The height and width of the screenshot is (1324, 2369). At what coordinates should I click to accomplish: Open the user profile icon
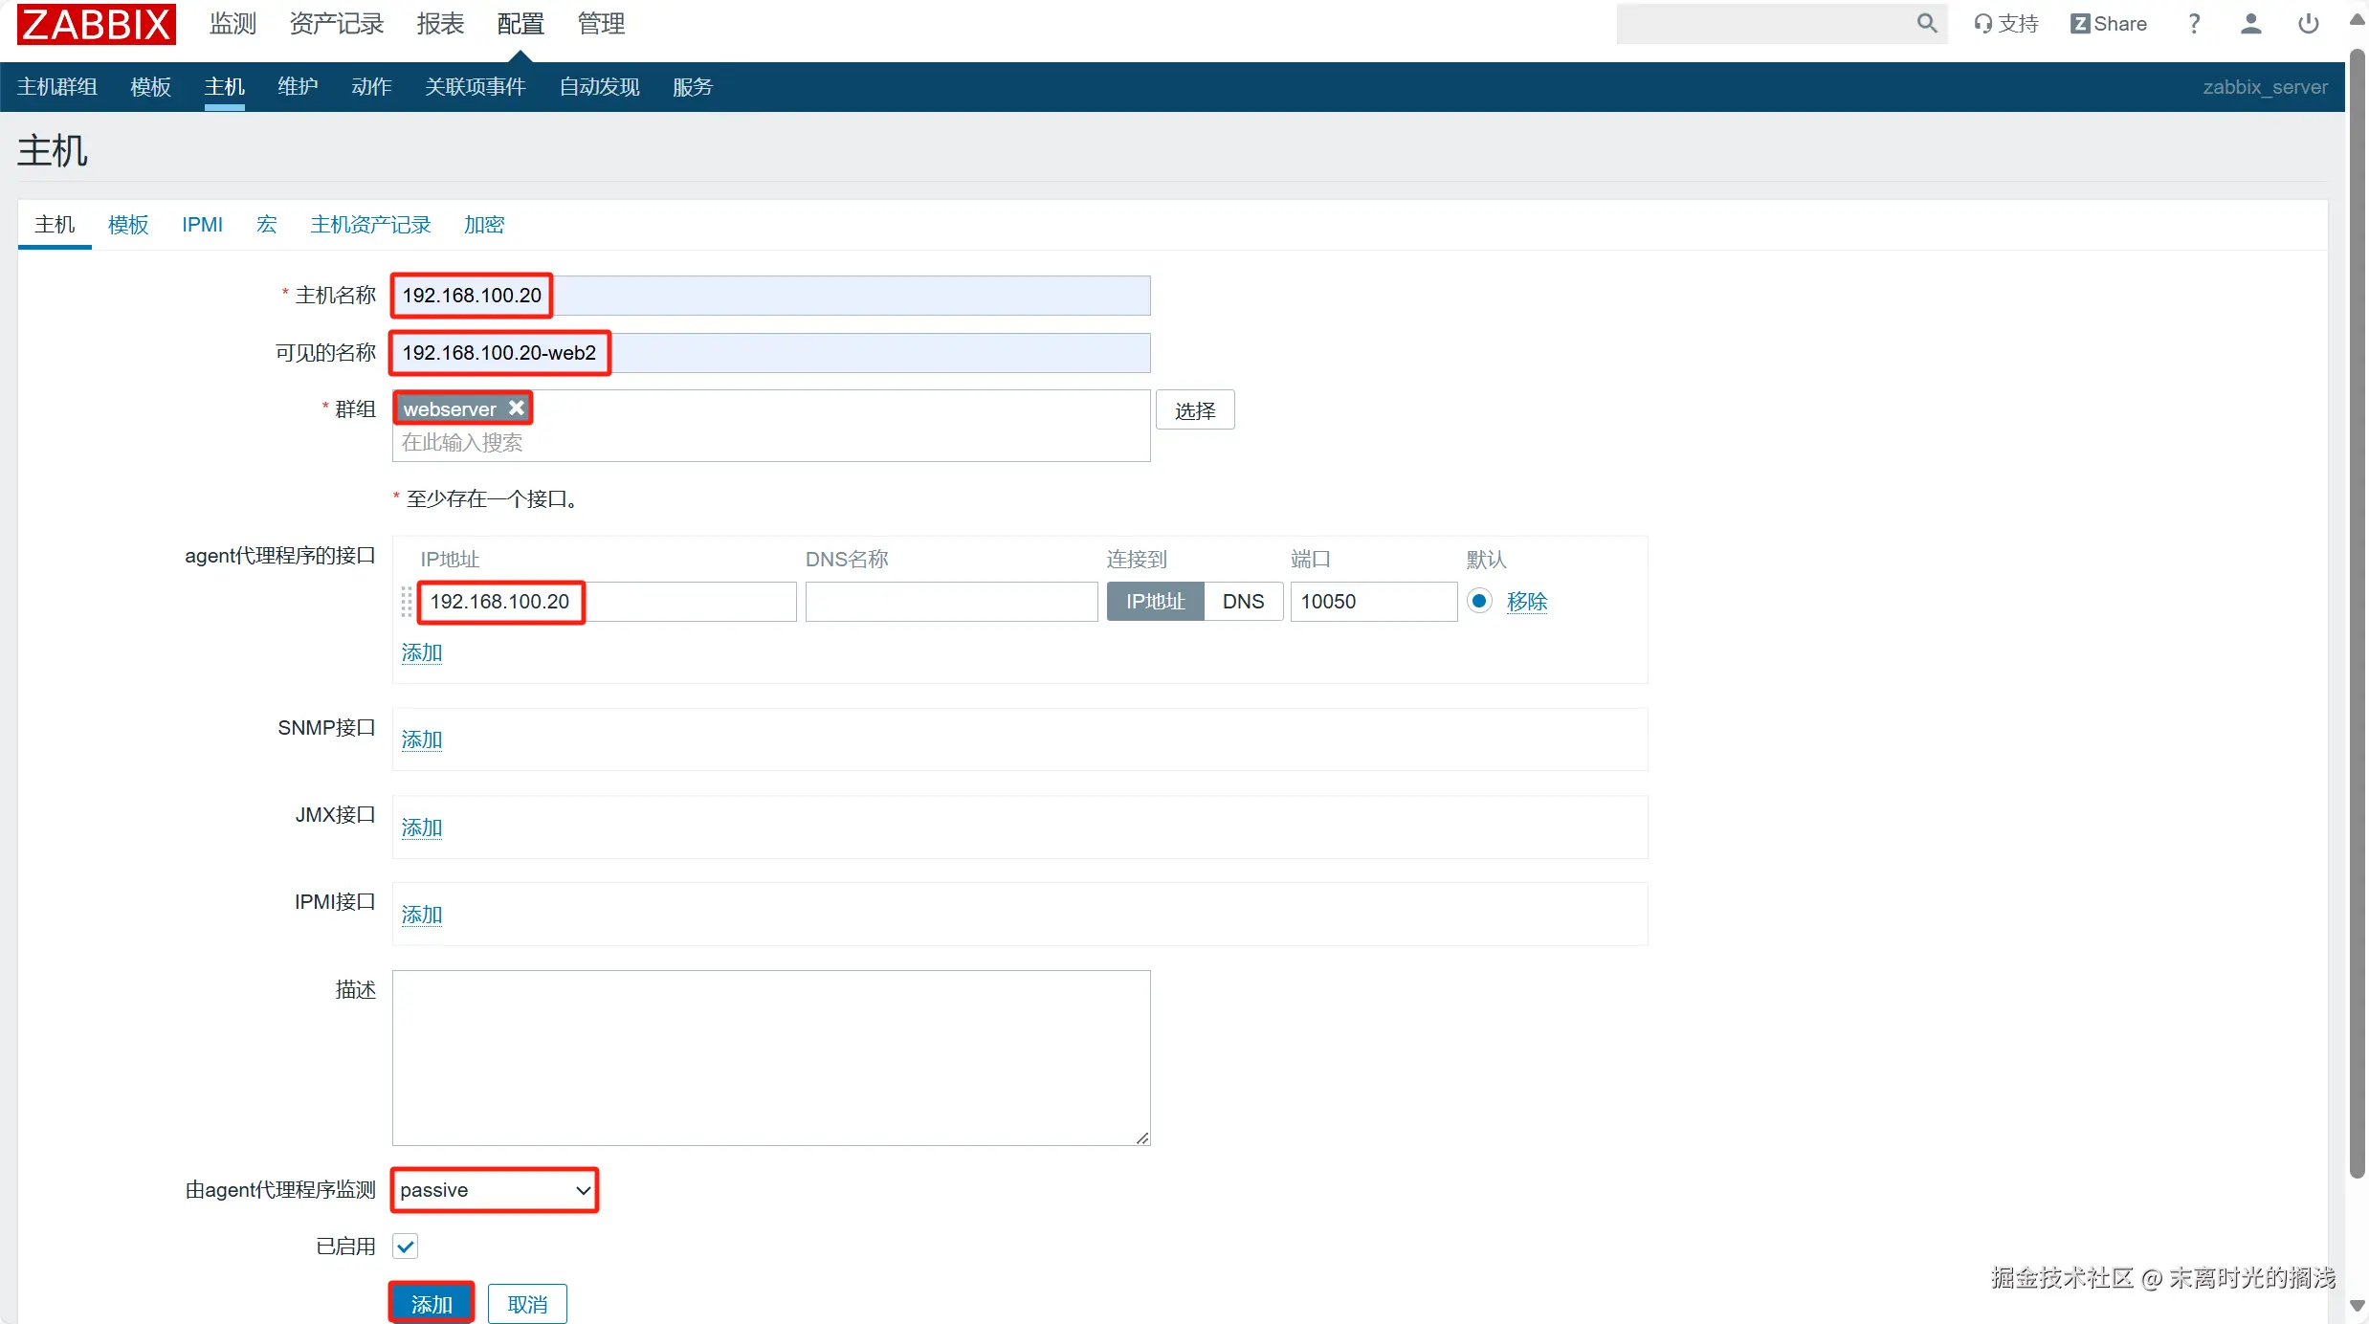pyautogui.click(x=2250, y=24)
